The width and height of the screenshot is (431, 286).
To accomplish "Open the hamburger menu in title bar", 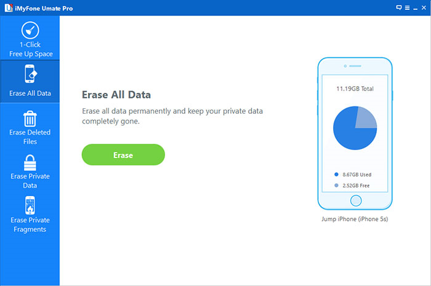I will pos(407,7).
